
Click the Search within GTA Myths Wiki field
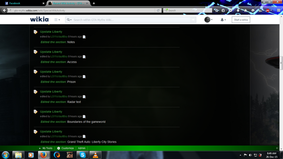click(131, 20)
